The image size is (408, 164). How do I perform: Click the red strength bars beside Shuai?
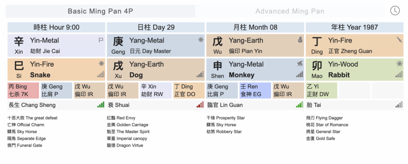pos(200,105)
